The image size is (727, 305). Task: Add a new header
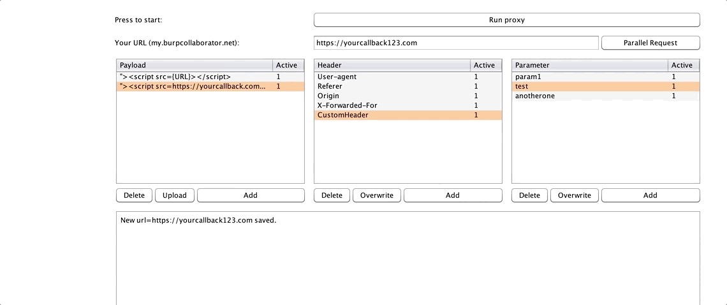click(453, 195)
